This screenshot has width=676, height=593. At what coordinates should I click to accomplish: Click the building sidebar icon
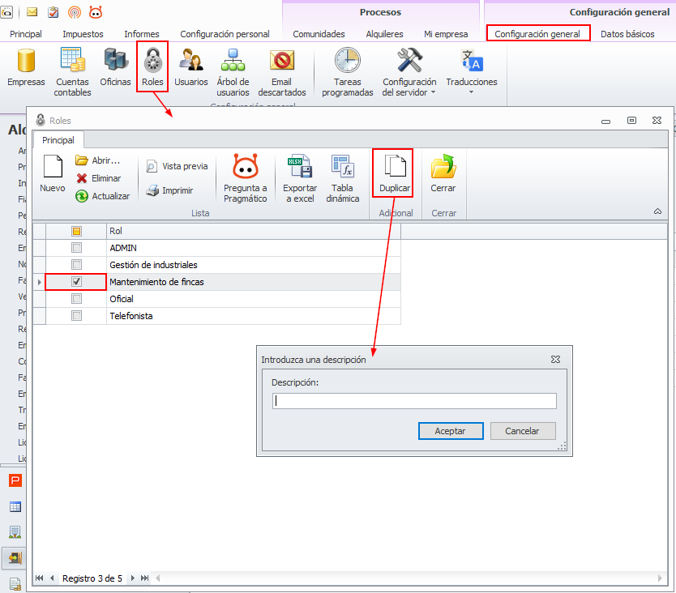[15, 532]
